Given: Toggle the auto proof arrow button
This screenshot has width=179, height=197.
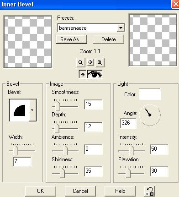Looking at the screenshot, I should coord(83,74).
